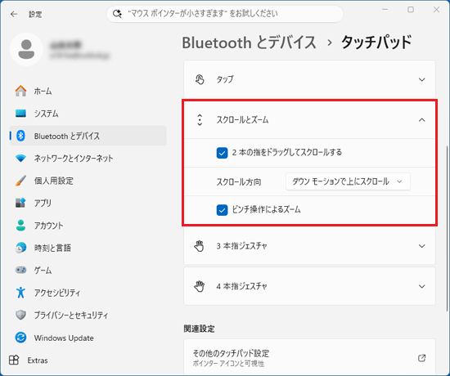
Task: Open the user profile avatar
Action: pyautogui.click(x=26, y=49)
